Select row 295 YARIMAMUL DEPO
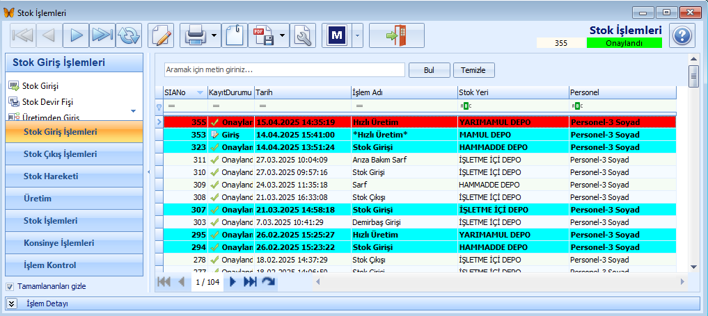 420,235
